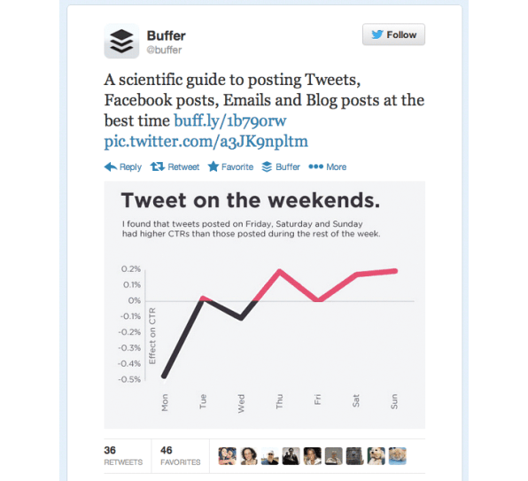Open the first user avatar thumbnail
Screen dimensions: 528x481
pos(227,456)
